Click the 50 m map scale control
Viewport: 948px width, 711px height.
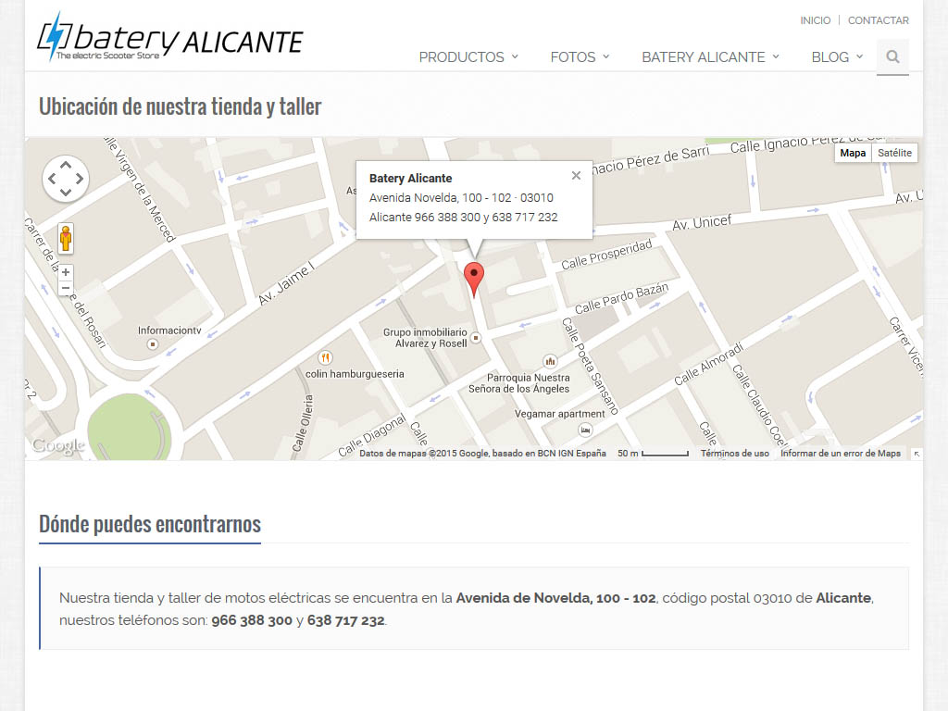tap(653, 454)
